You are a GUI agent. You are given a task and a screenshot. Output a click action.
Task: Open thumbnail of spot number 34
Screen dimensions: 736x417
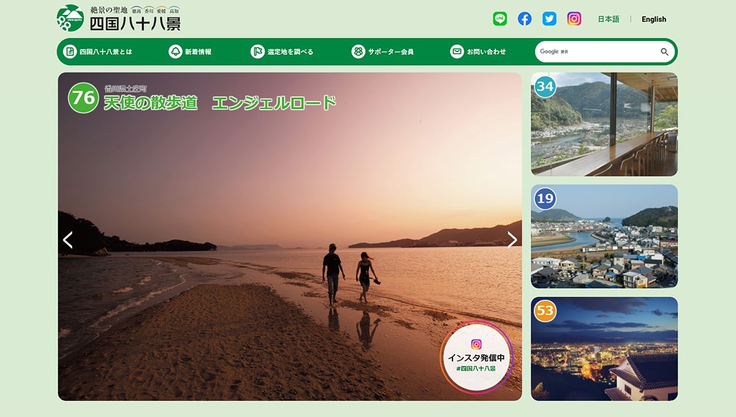[x=604, y=124]
